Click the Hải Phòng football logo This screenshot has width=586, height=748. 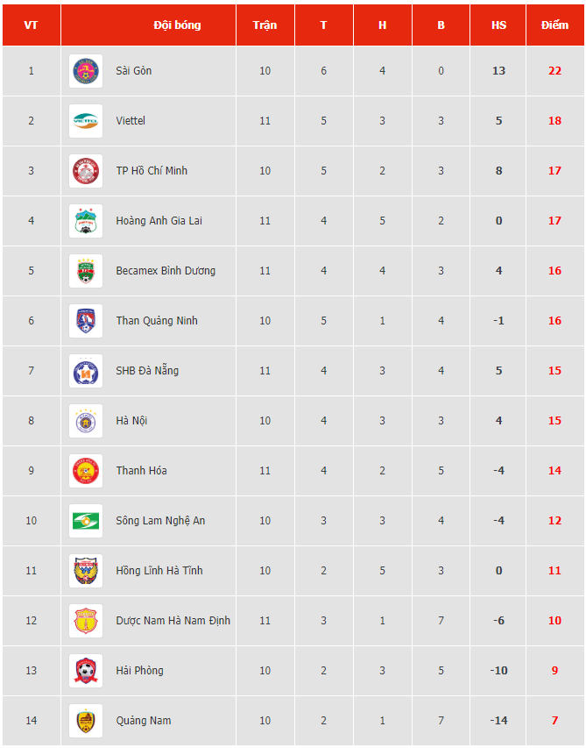point(86,671)
